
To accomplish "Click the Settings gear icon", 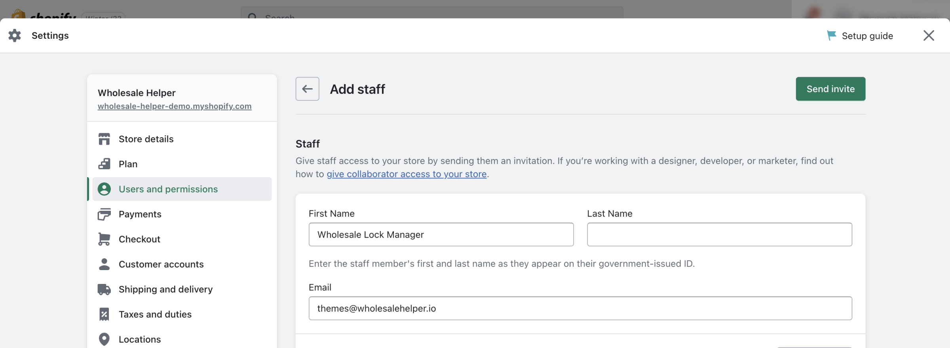I will point(15,36).
